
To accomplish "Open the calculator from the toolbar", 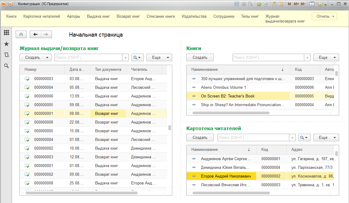I will [274, 4].
